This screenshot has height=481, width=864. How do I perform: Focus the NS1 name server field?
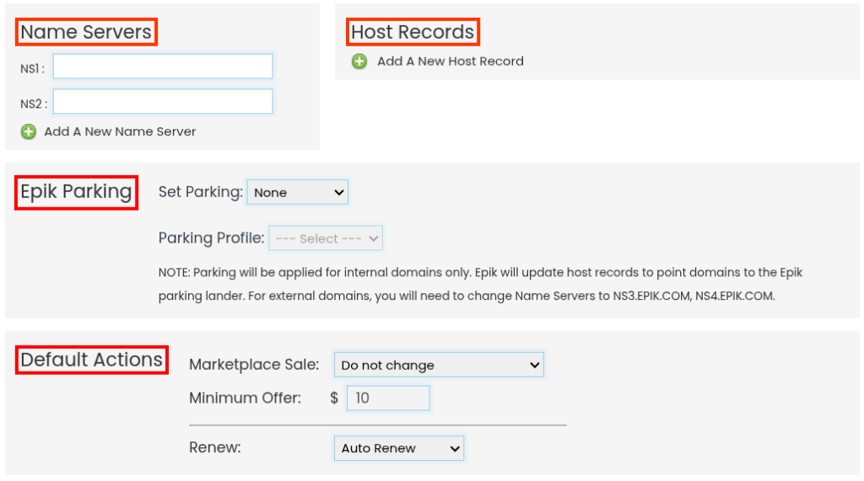tap(163, 66)
